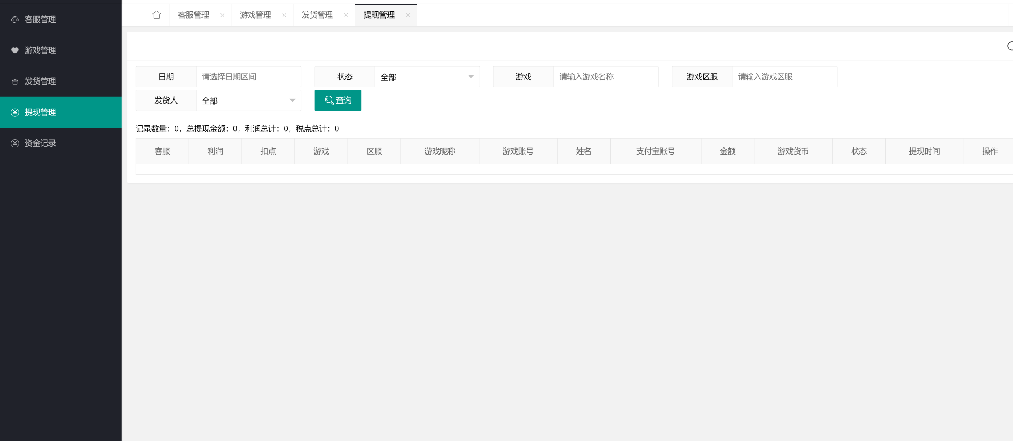Switch to the 发货管理 tab
Viewport: 1013px width, 441px height.
tap(317, 15)
